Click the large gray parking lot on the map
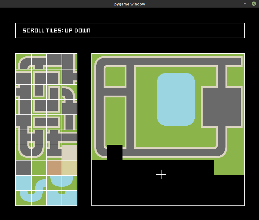The height and width of the screenshot is (220, 259). tap(222, 107)
